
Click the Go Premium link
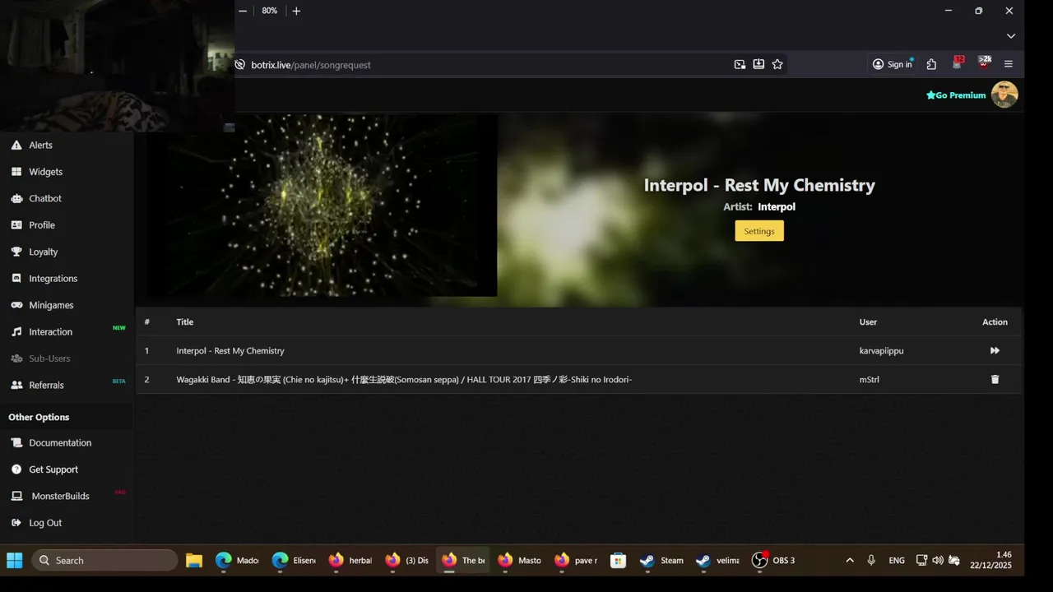pyautogui.click(x=956, y=95)
